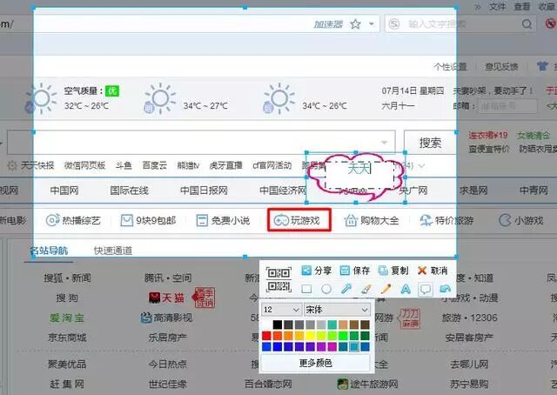The width and height of the screenshot is (557, 395).
Task: Open the 文件 menu
Action: (x=497, y=6)
